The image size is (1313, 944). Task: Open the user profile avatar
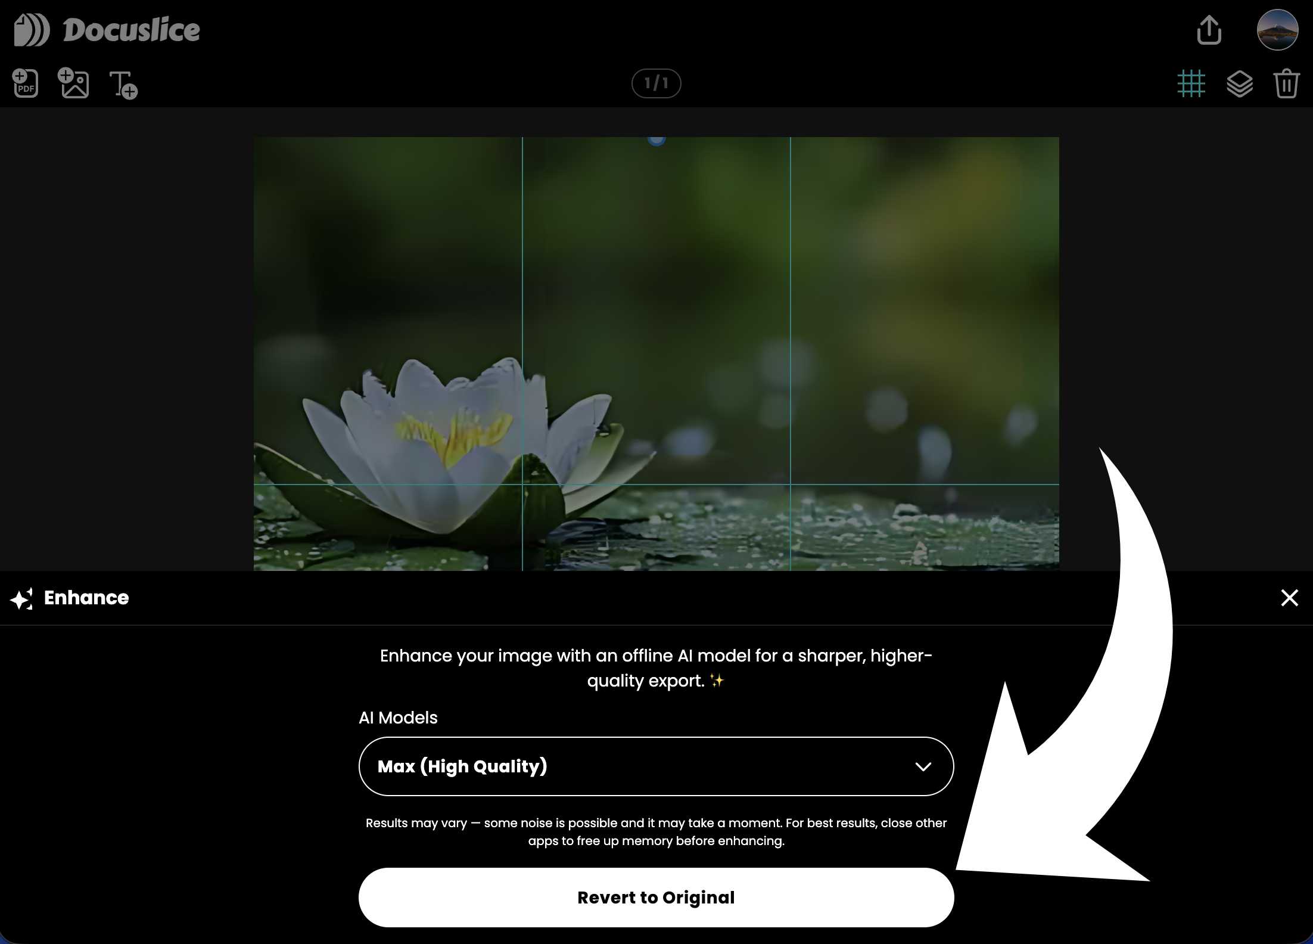[x=1277, y=30]
